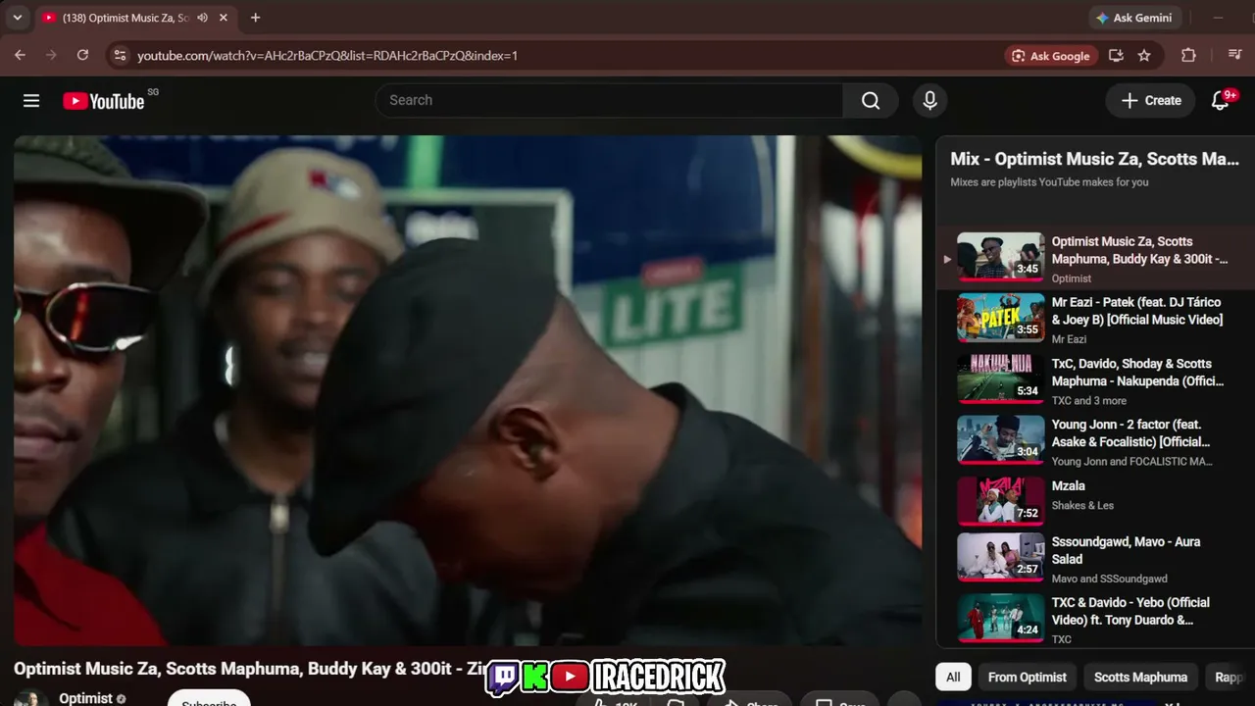Click the address bar URL
The height and width of the screenshot is (706, 1255).
click(x=327, y=56)
